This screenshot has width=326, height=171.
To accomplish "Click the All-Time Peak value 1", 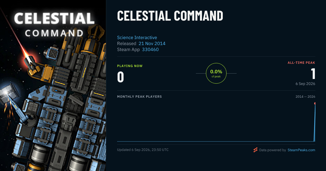I will (x=313, y=74).
